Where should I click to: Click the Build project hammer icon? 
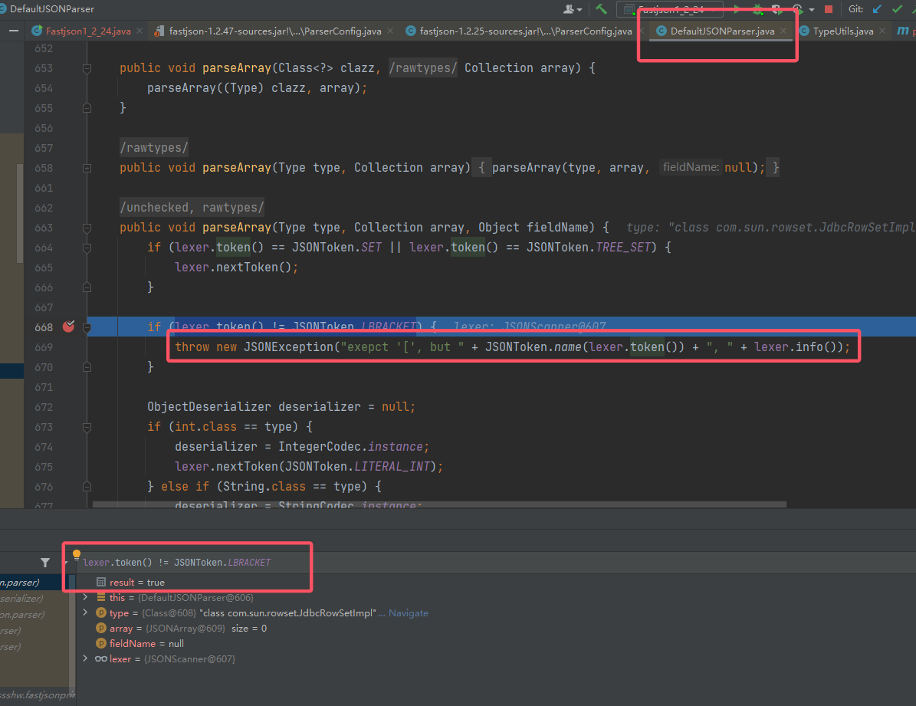[601, 8]
